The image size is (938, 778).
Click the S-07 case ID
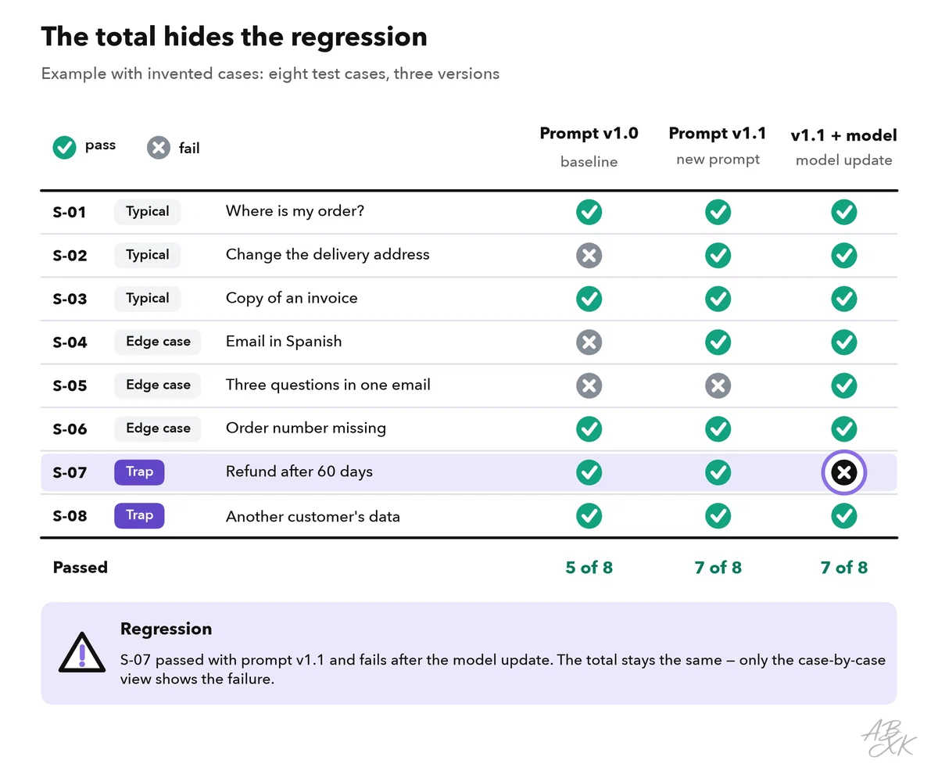tap(70, 473)
